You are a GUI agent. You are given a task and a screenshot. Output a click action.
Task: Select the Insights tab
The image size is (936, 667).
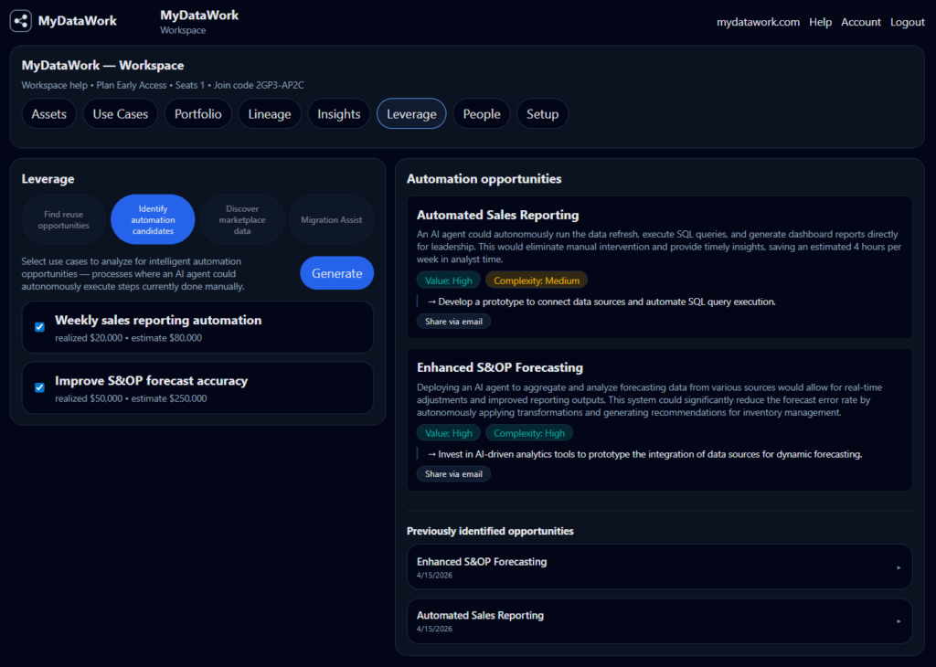pyautogui.click(x=338, y=113)
